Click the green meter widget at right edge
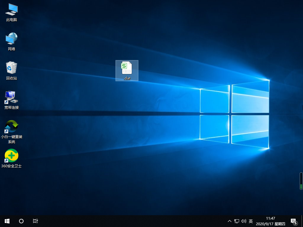This screenshot has height=227, width=303. click(301, 181)
